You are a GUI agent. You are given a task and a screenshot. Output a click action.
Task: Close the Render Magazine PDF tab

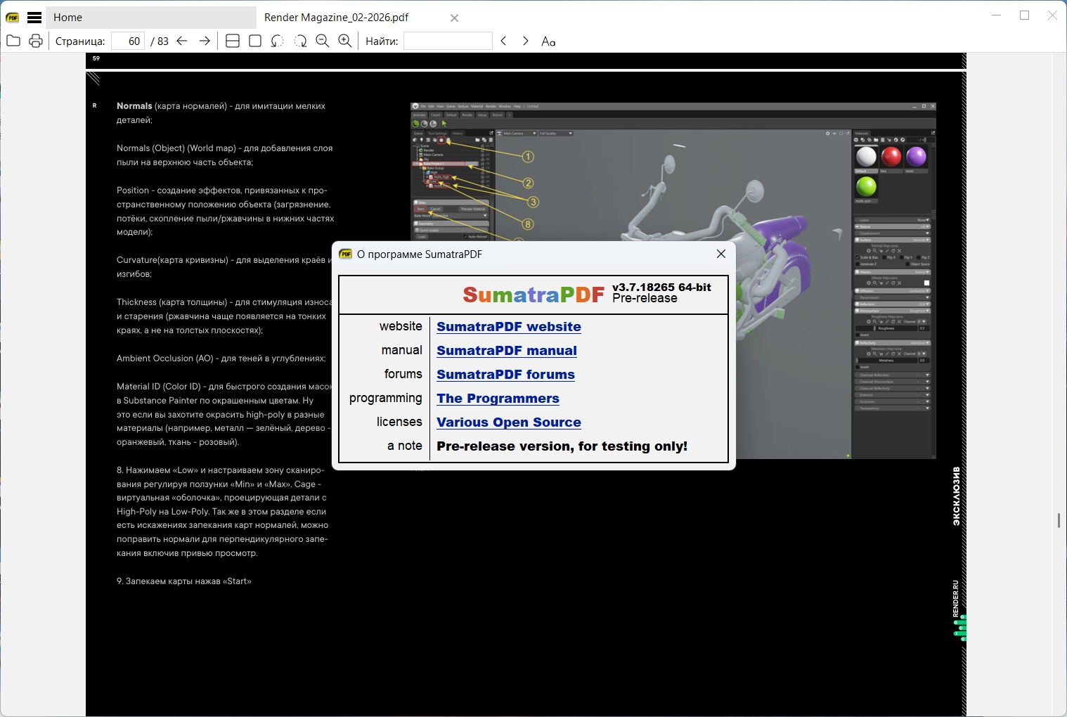pos(454,18)
